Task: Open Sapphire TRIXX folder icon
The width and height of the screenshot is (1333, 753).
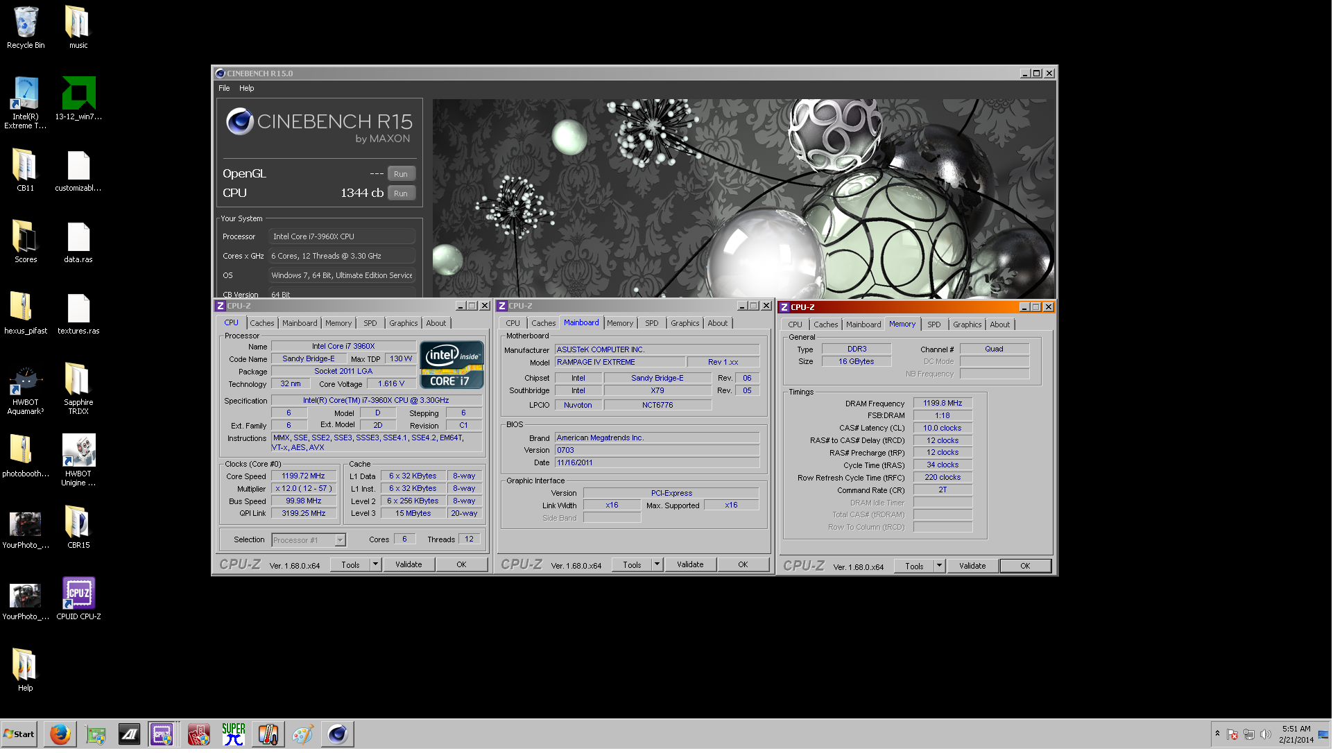Action: pyautogui.click(x=78, y=389)
